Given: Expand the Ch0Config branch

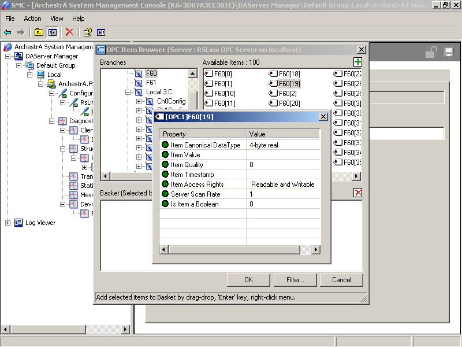Looking at the screenshot, I should 139,102.
